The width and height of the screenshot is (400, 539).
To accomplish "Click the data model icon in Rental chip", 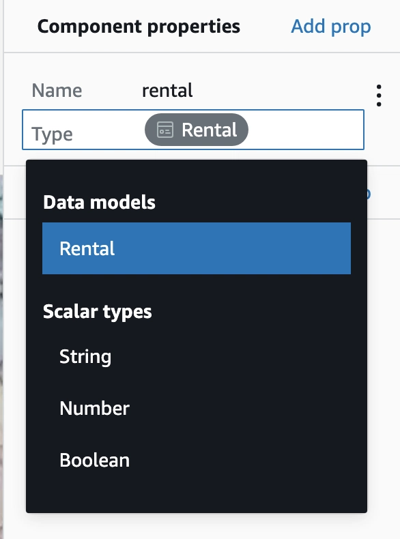I will tap(165, 130).
